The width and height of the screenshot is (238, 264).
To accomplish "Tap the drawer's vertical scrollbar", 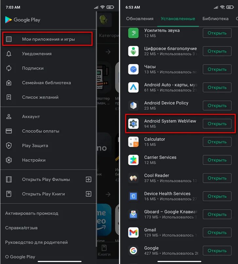I will click(96, 129).
